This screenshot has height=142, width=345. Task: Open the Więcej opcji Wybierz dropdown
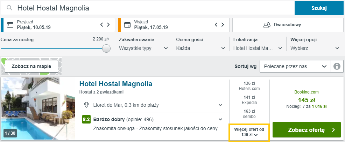315,48
